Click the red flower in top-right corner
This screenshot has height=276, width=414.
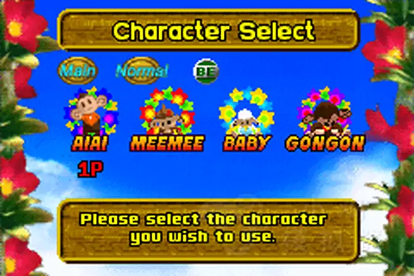tap(384, 45)
